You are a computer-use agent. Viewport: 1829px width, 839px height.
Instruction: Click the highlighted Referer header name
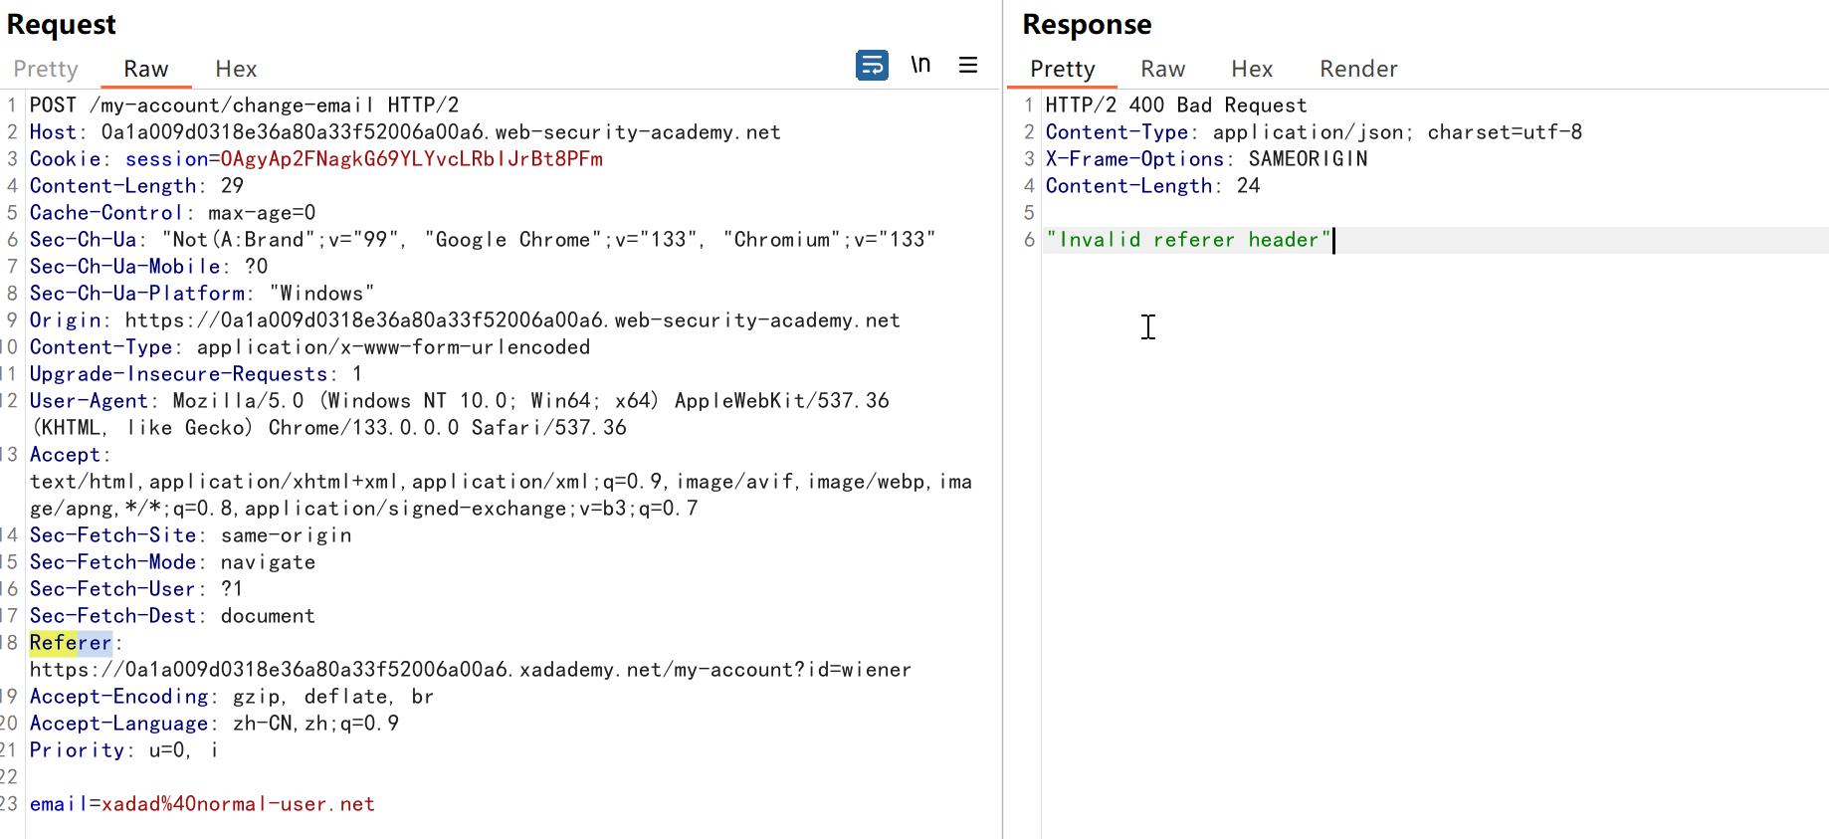70,643
